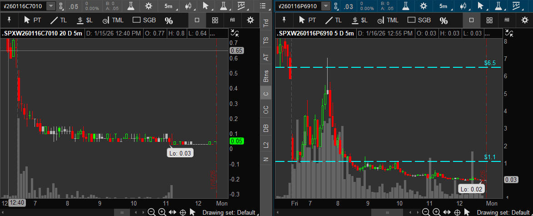The width and height of the screenshot is (533, 216).
Task: Zoom out using magnifier minus in left chart
Action: click(x=151, y=212)
